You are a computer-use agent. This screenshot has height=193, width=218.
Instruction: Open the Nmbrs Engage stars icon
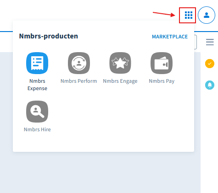point(120,63)
